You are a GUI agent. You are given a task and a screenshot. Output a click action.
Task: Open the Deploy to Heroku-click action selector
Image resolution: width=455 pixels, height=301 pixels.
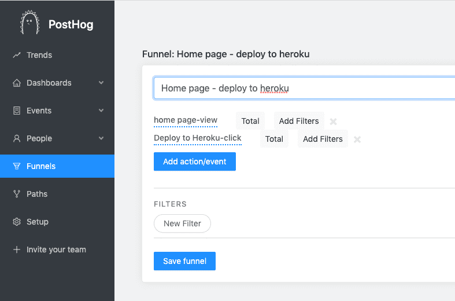coord(198,138)
